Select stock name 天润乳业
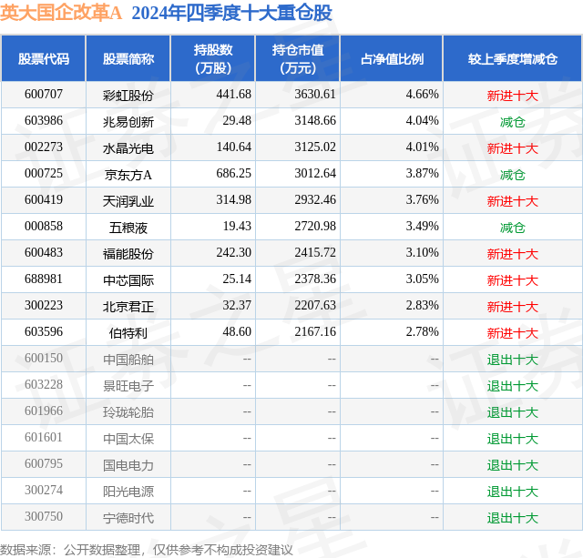The image size is (583, 558). [128, 201]
